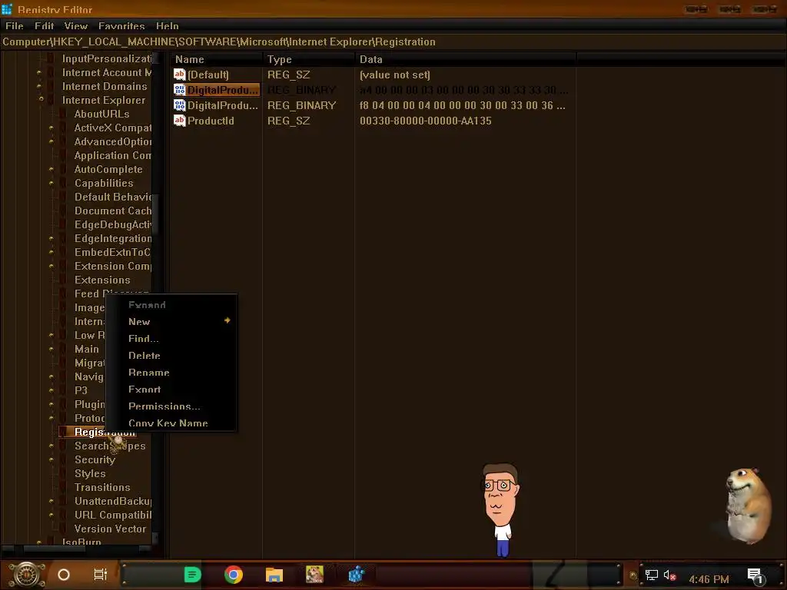Collapse the Internet Explorer key
The height and width of the screenshot is (590, 787).
click(x=42, y=100)
